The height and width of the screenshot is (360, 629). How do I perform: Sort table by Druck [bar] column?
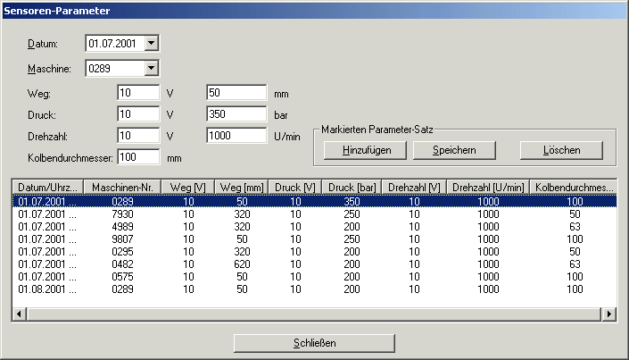[x=351, y=187]
